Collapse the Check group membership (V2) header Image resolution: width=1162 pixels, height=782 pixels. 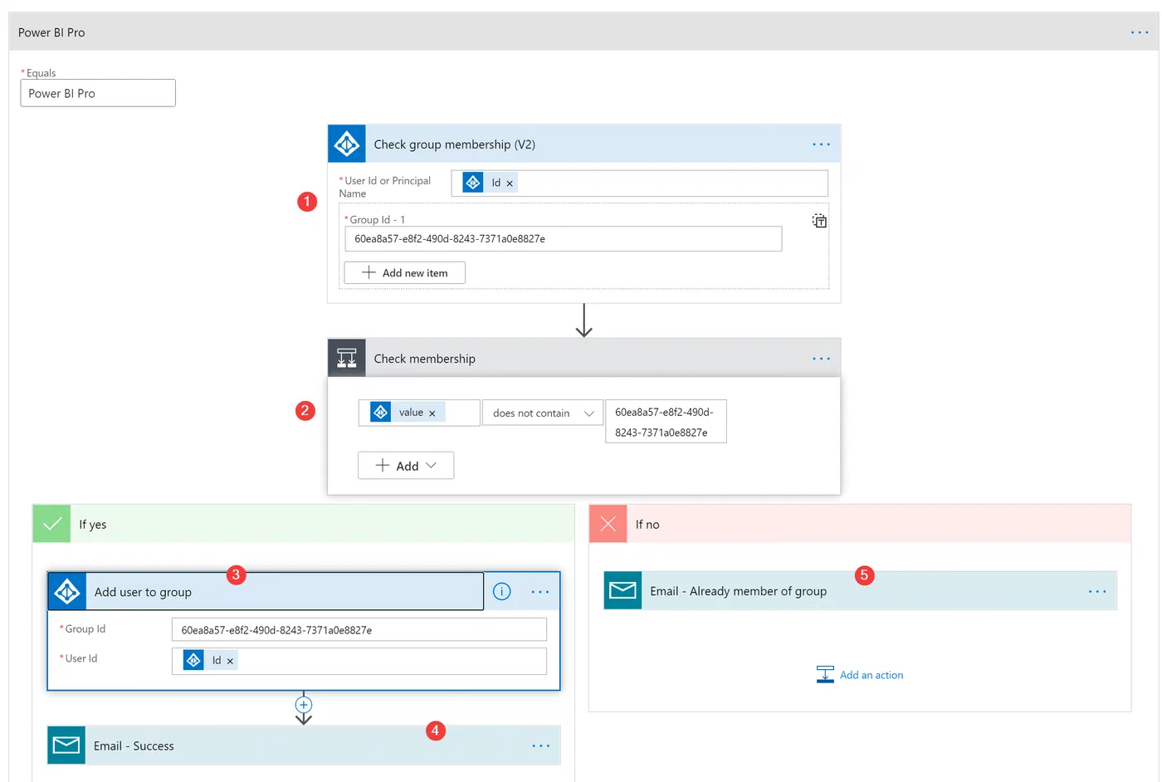pos(584,144)
